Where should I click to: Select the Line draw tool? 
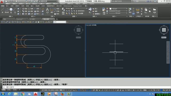(2, 10)
